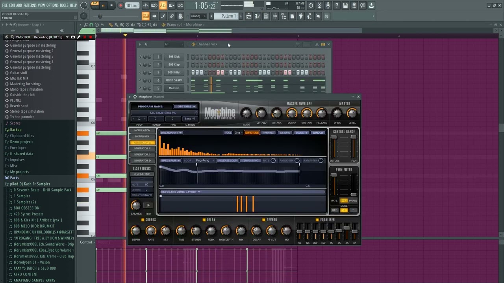The height and width of the screenshot is (283, 504).
Task: Toggle RELEASE LOOP in Morphine
Action: click(x=227, y=160)
